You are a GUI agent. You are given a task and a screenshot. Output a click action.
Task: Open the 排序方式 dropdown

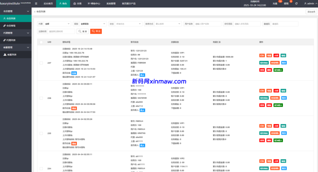[168, 24]
